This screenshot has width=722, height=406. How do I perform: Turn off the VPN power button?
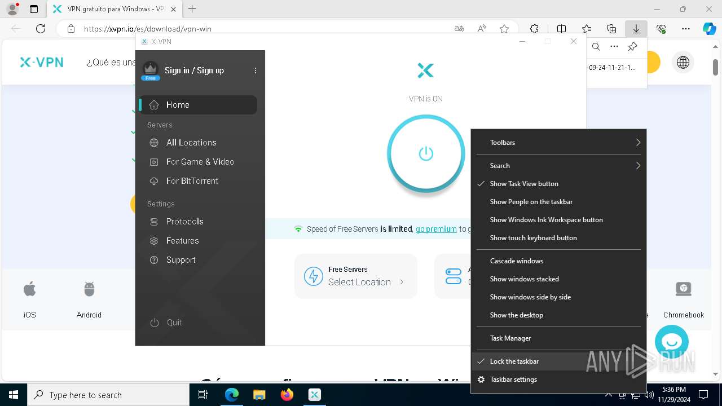(426, 153)
